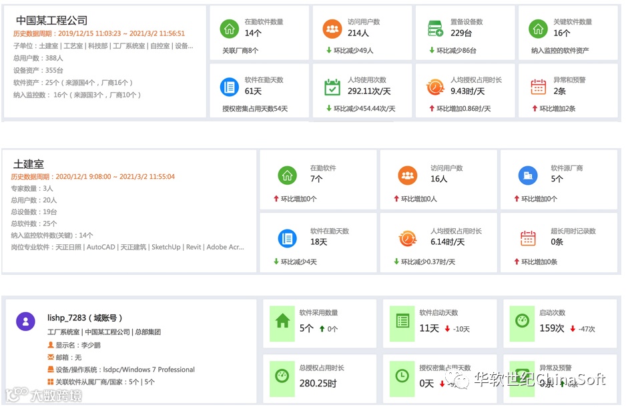Click the clock icon beside 授权密集占用天数

[402, 376]
